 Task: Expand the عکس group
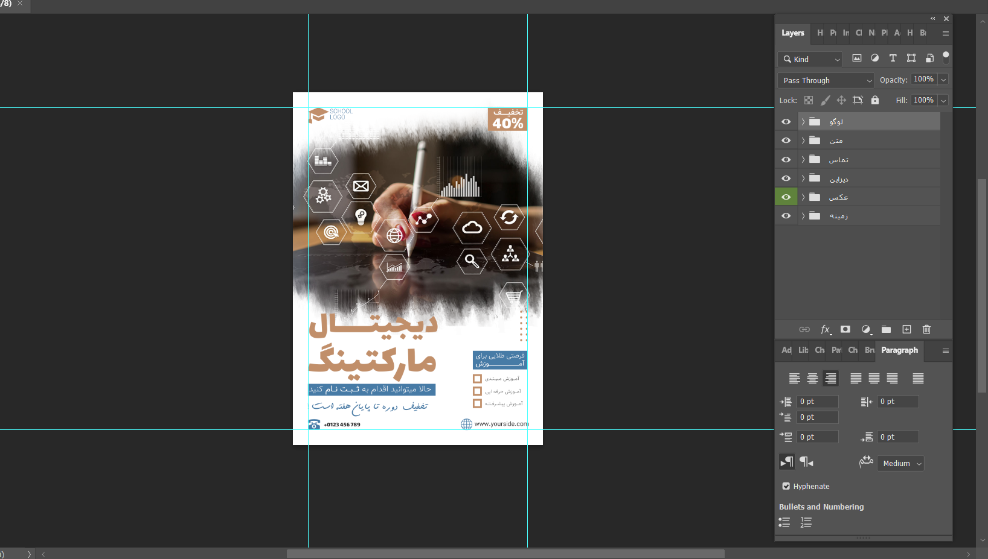click(803, 197)
